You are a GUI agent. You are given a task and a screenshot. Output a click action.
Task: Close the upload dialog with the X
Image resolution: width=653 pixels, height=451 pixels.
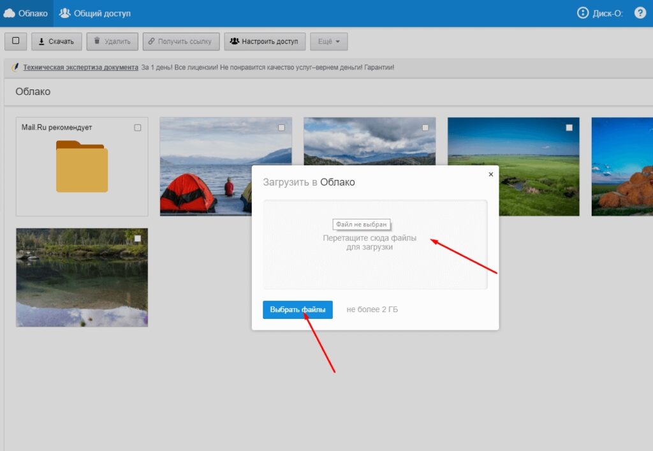(x=490, y=174)
